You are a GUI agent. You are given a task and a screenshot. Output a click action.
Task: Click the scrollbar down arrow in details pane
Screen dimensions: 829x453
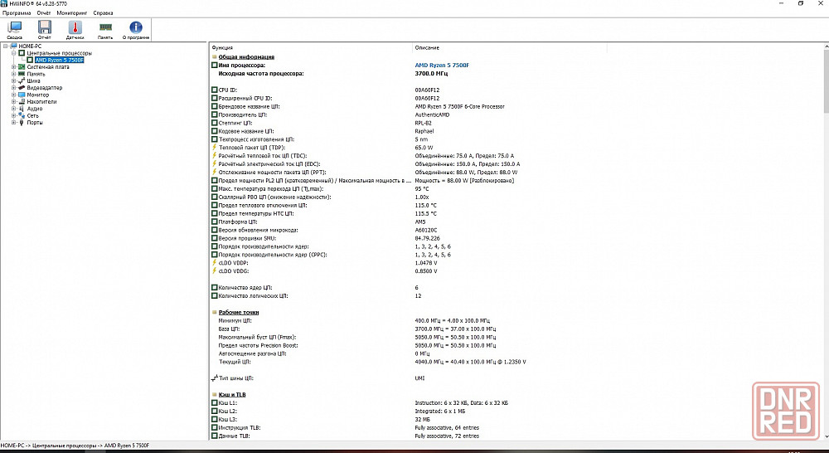click(826, 436)
